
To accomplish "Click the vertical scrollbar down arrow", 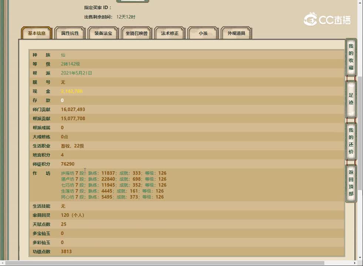I will point(360,258).
